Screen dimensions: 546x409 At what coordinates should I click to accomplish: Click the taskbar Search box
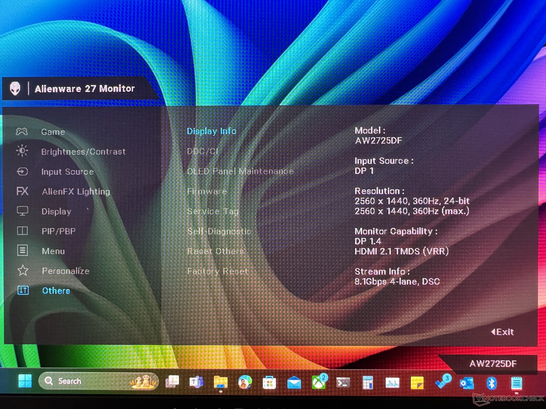[x=99, y=381]
